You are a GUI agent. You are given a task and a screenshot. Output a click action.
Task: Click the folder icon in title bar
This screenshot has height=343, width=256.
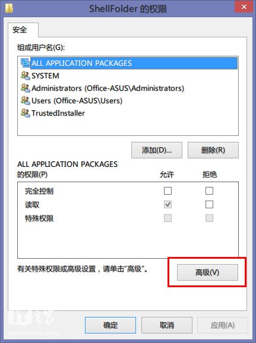tap(9, 8)
